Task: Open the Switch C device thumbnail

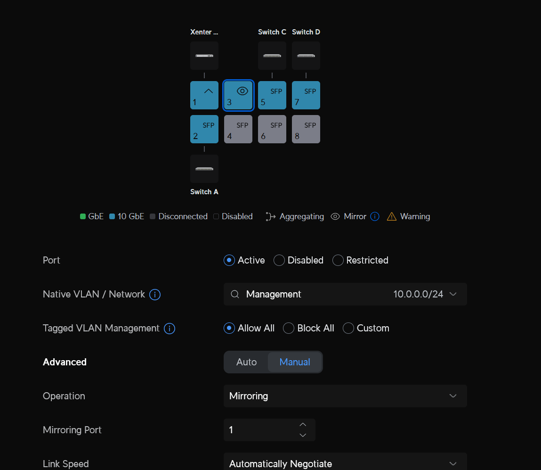Action: 272,56
